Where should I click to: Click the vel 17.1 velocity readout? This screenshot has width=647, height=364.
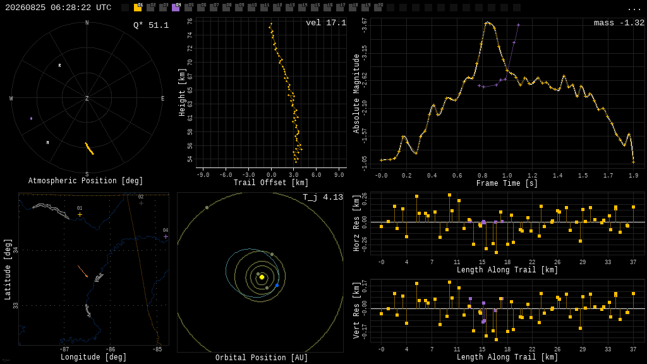pyautogui.click(x=326, y=23)
